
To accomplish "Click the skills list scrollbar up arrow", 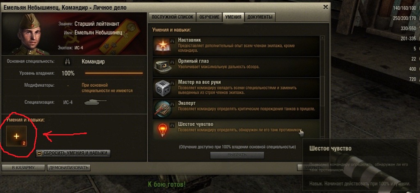I will [322, 38].
